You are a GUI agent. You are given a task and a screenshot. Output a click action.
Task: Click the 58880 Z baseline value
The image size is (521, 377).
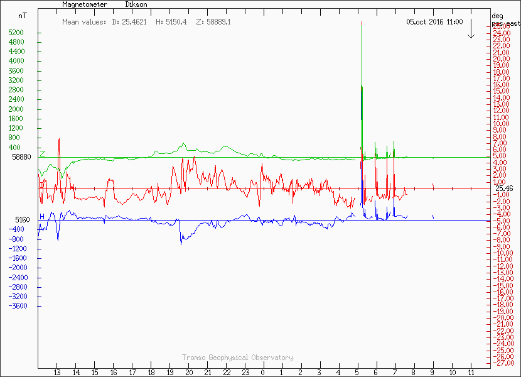[21, 157]
